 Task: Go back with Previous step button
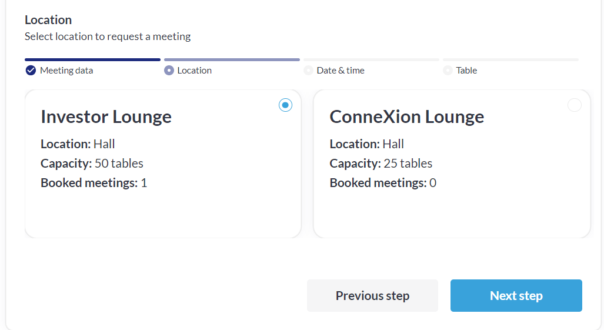tap(372, 295)
